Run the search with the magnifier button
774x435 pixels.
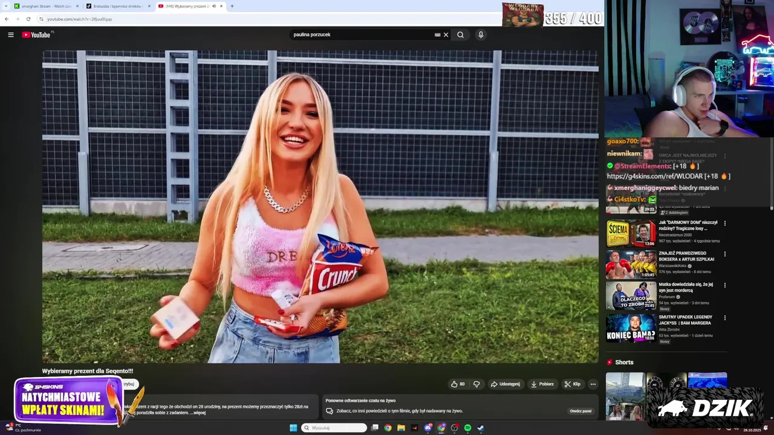click(x=460, y=34)
